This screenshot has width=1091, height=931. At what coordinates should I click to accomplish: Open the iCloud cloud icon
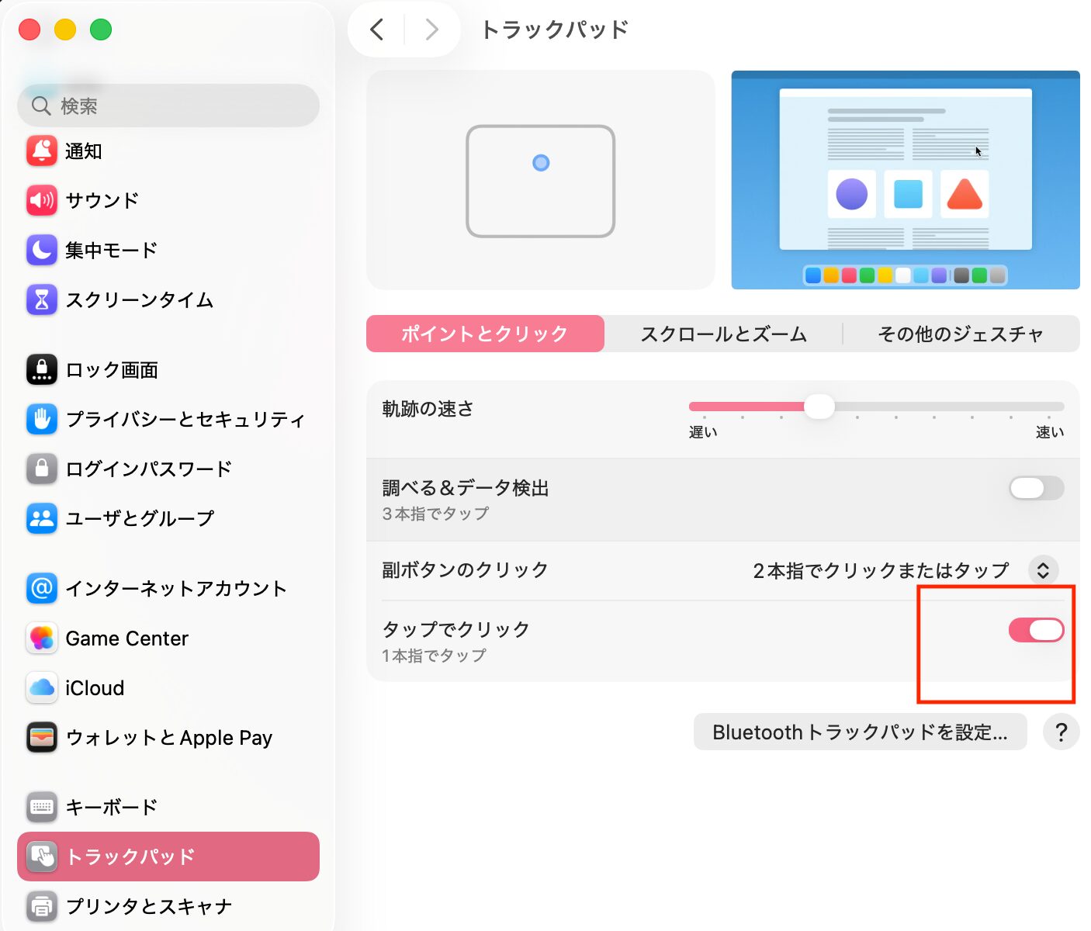42,688
